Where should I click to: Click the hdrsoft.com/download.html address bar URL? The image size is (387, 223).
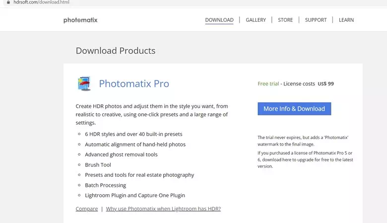click(x=41, y=2)
